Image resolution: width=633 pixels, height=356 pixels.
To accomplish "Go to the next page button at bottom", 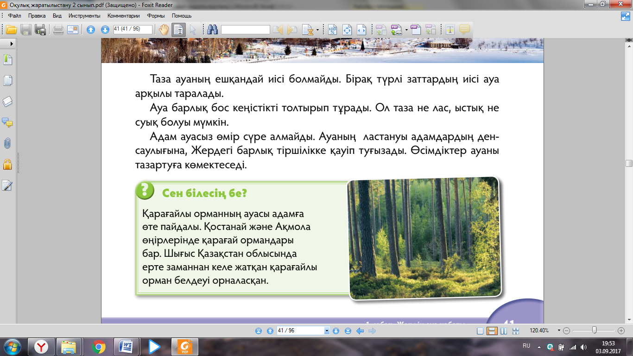I will (336, 331).
